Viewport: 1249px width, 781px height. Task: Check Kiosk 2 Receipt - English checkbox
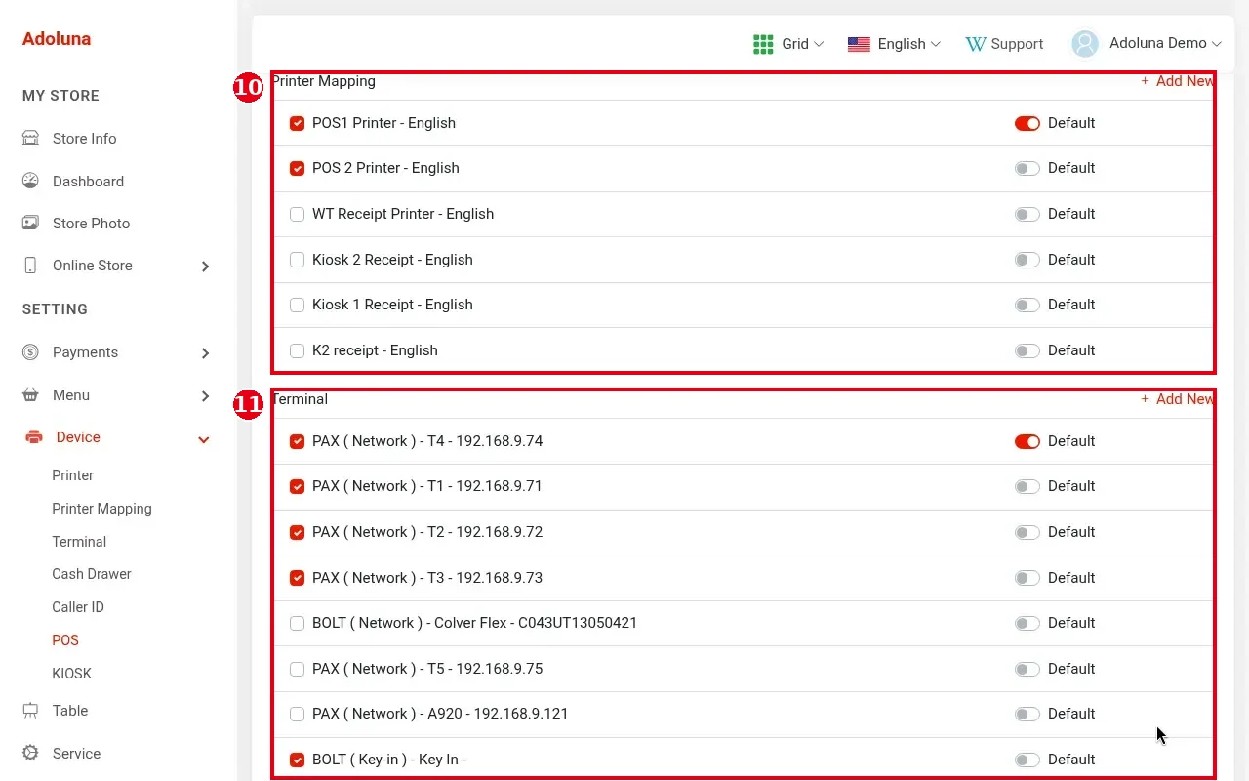point(298,260)
